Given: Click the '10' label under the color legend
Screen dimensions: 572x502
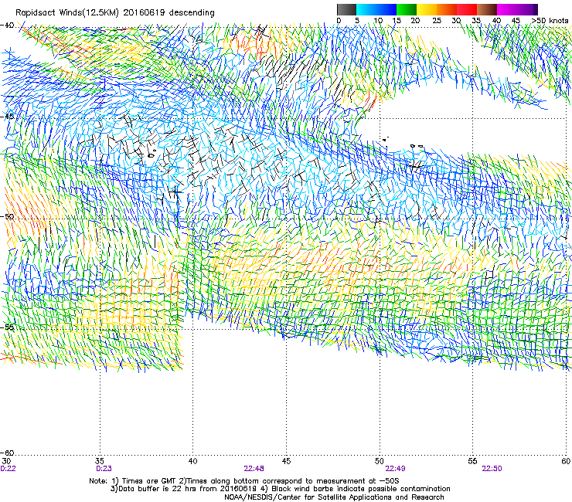Looking at the screenshot, I should point(378,21).
